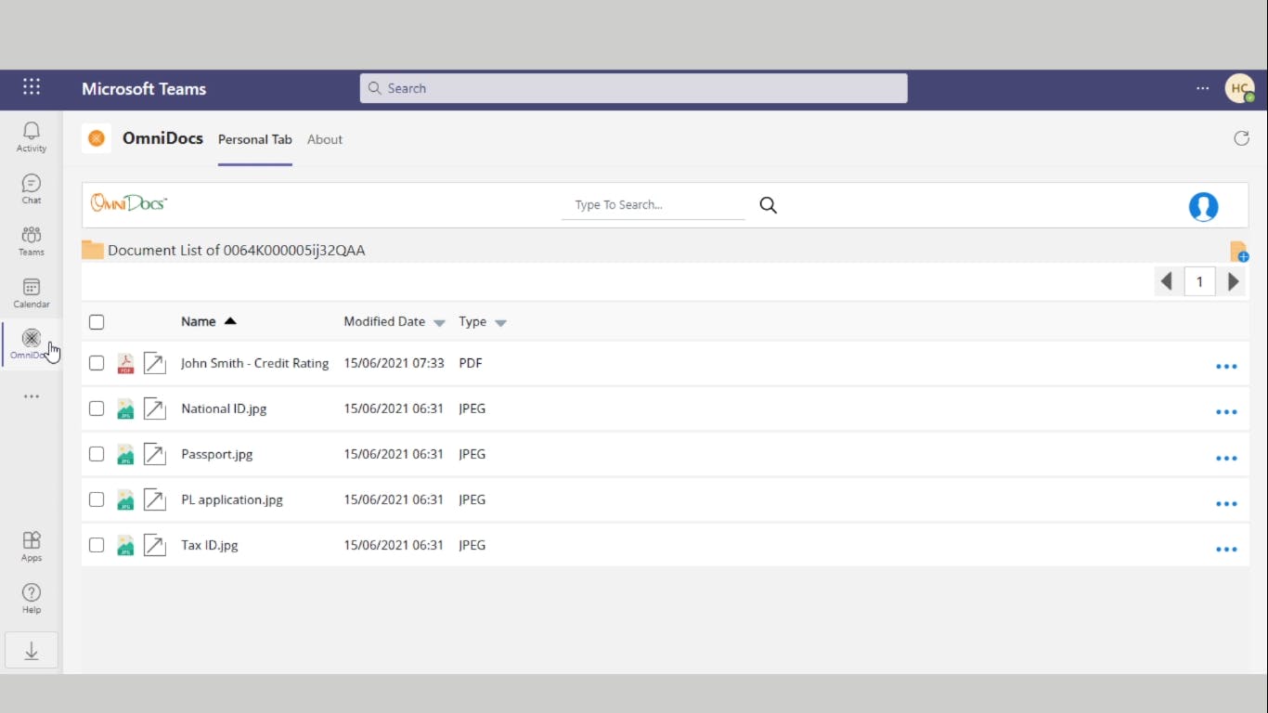Check the Tax ID.jpg row

(97, 545)
